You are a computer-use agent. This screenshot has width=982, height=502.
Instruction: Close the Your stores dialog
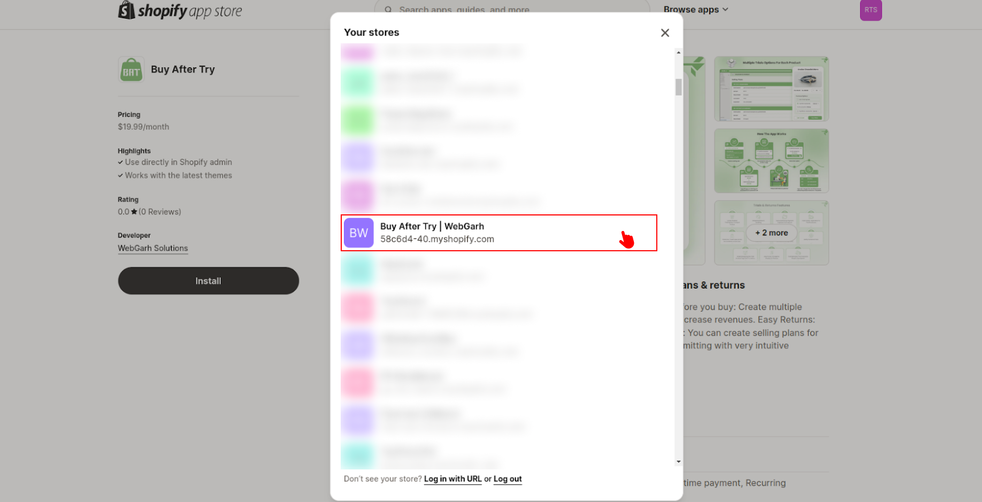(665, 33)
